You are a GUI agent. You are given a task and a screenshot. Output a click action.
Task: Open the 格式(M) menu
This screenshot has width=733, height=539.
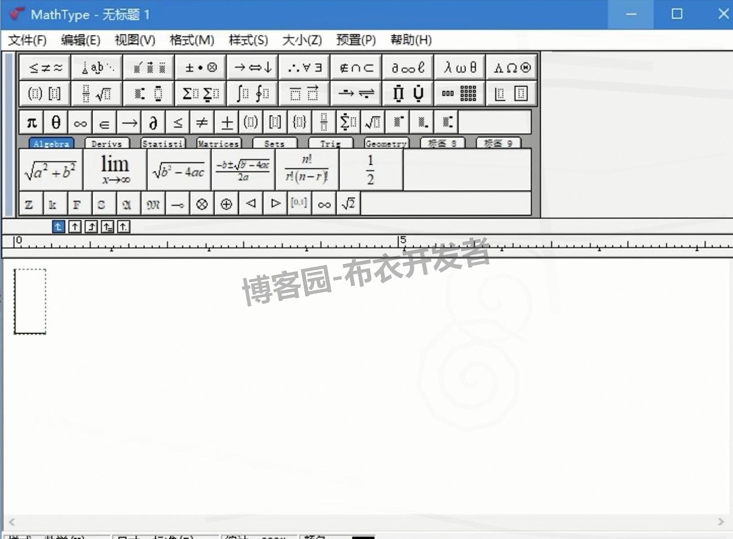pos(192,39)
